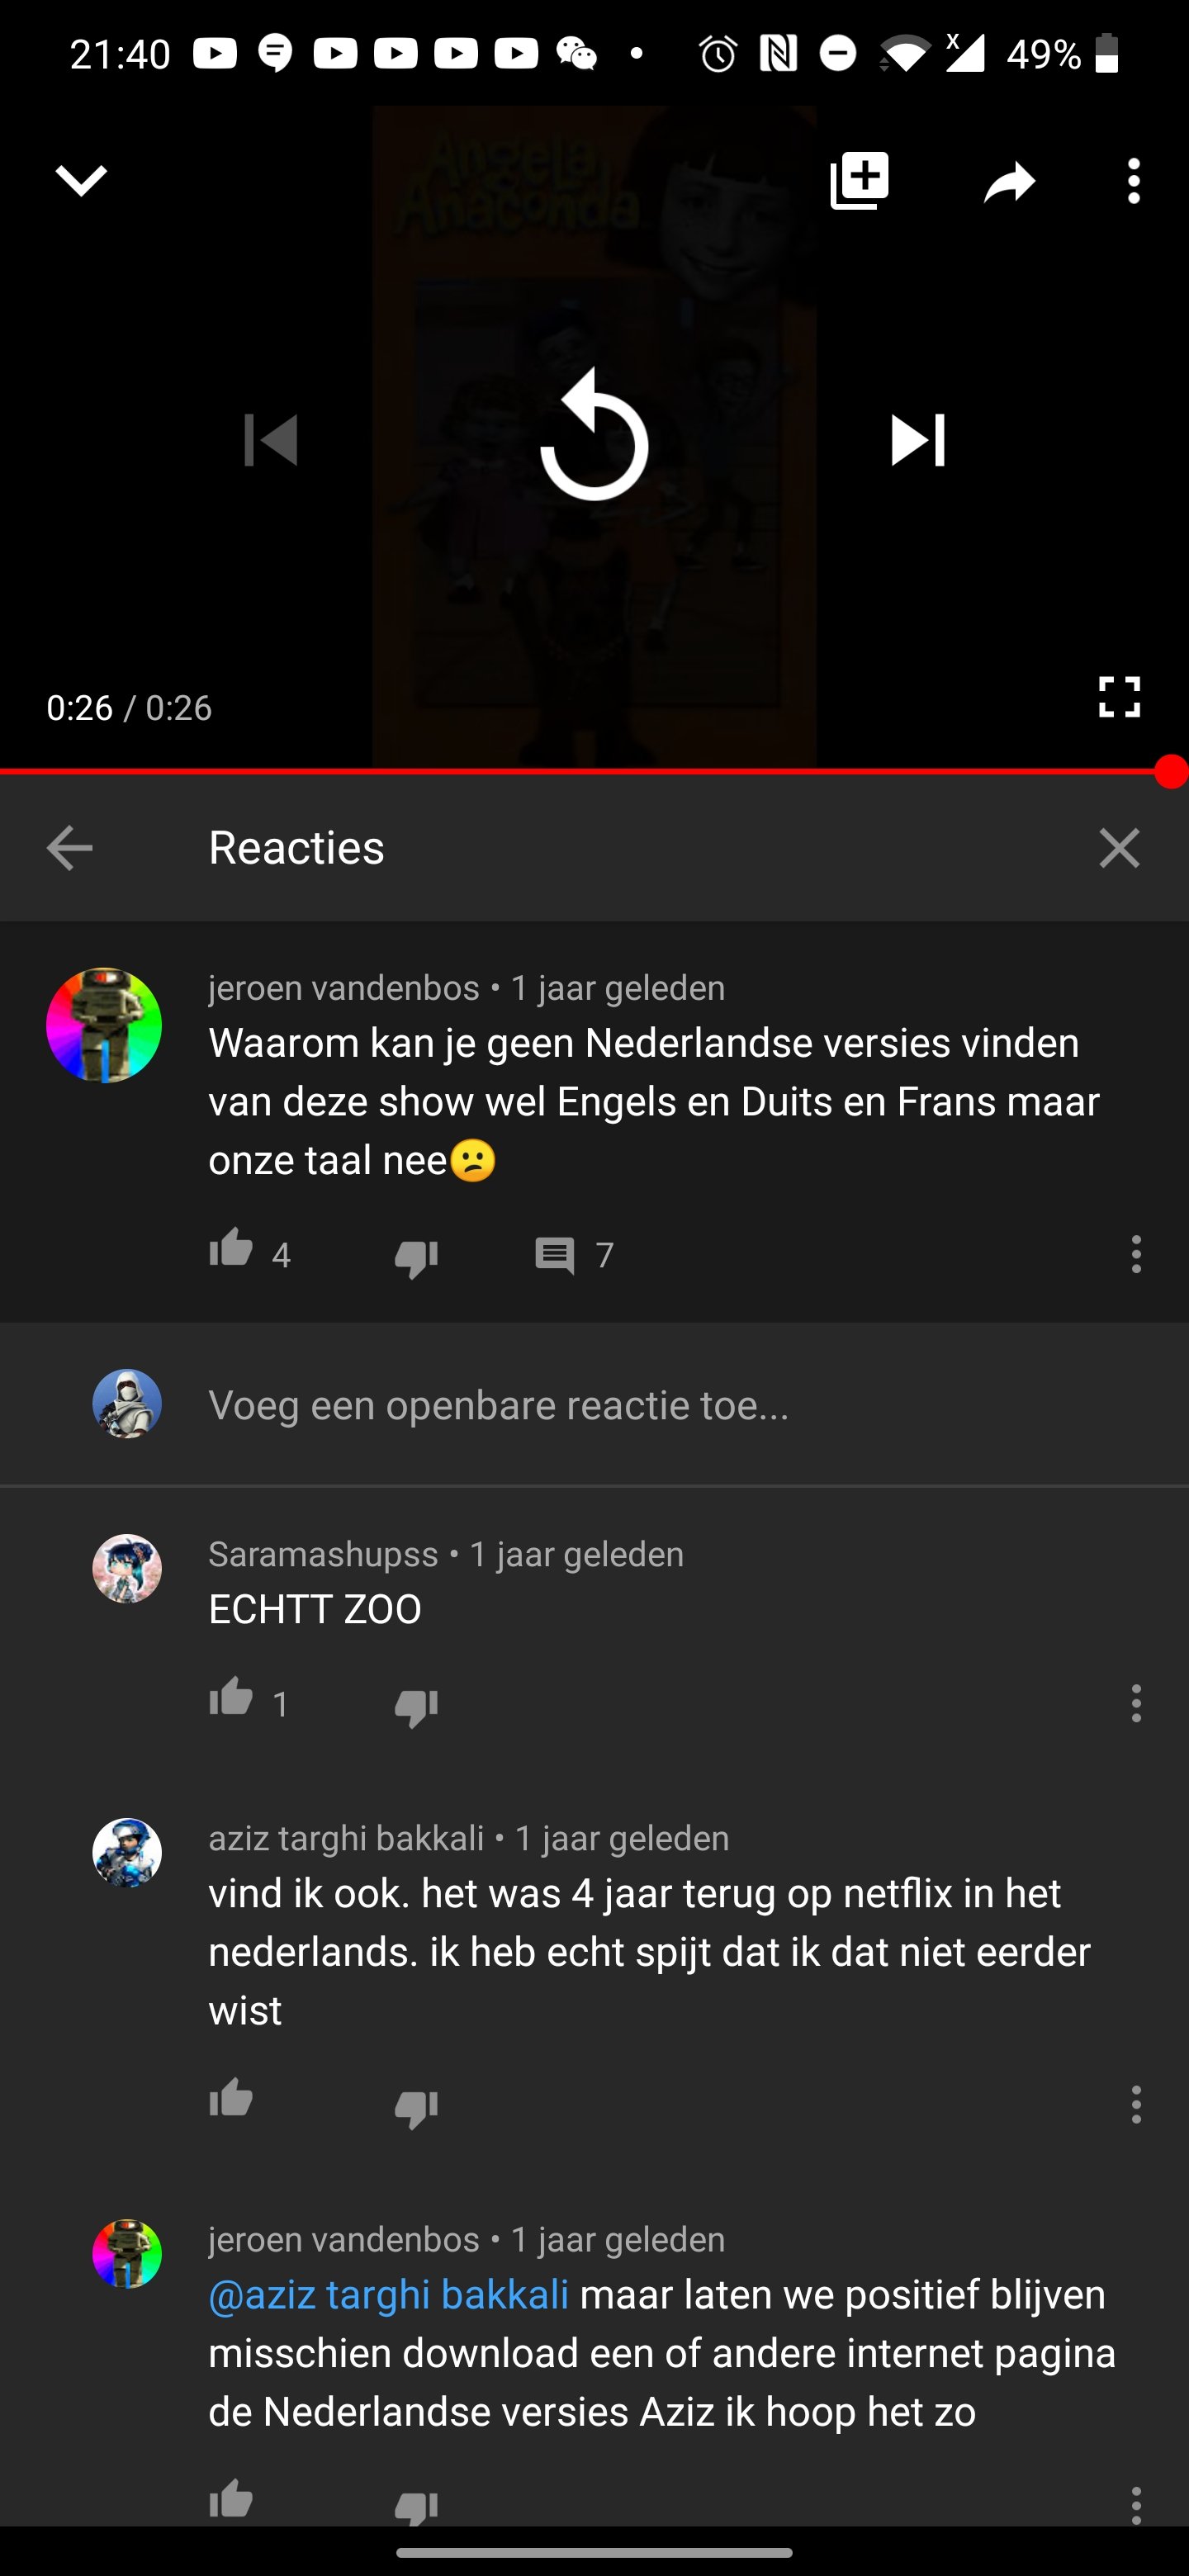Open options menu for top comment
The width and height of the screenshot is (1189, 2576).
click(1136, 1254)
